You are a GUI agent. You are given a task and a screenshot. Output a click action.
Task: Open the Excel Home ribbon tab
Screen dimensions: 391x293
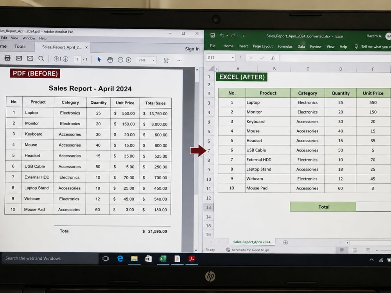[228, 46]
